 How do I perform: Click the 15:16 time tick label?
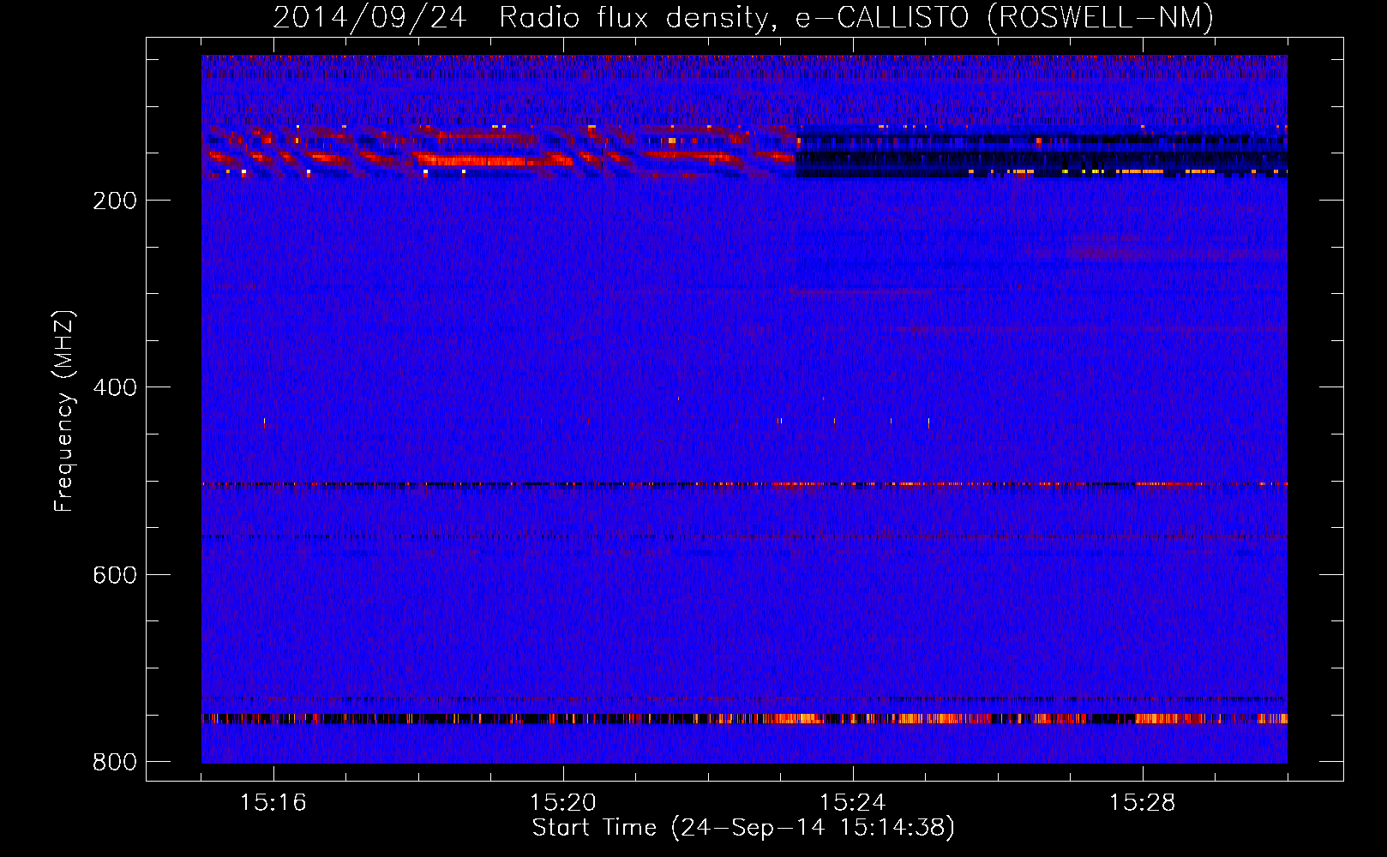(x=273, y=802)
